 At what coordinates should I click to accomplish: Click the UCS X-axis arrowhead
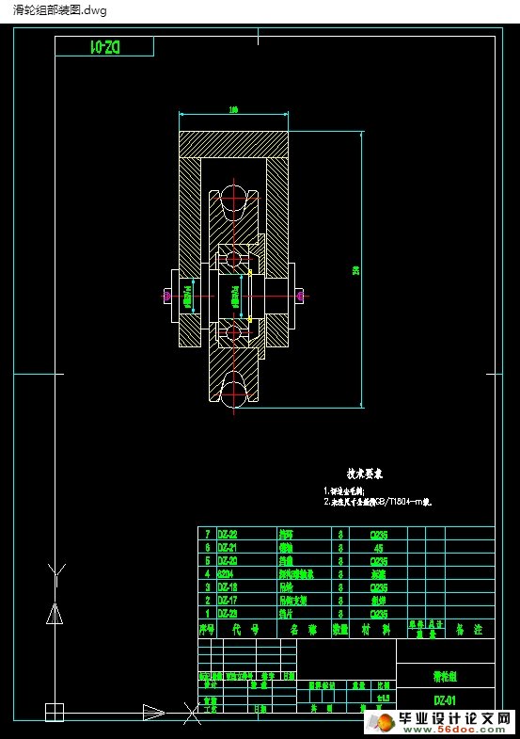click(x=154, y=712)
